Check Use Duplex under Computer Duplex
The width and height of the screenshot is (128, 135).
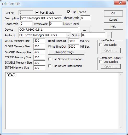(x=101, y=62)
